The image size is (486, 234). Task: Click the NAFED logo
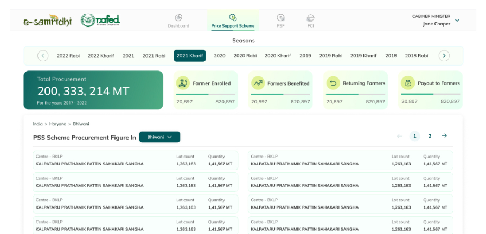pos(101,21)
